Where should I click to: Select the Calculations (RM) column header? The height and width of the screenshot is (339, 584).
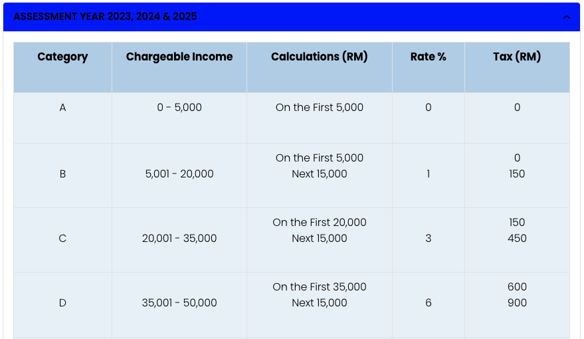point(320,57)
